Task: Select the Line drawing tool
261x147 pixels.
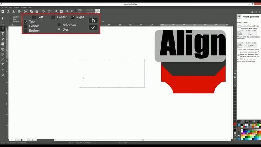Action: [x=3, y=39]
